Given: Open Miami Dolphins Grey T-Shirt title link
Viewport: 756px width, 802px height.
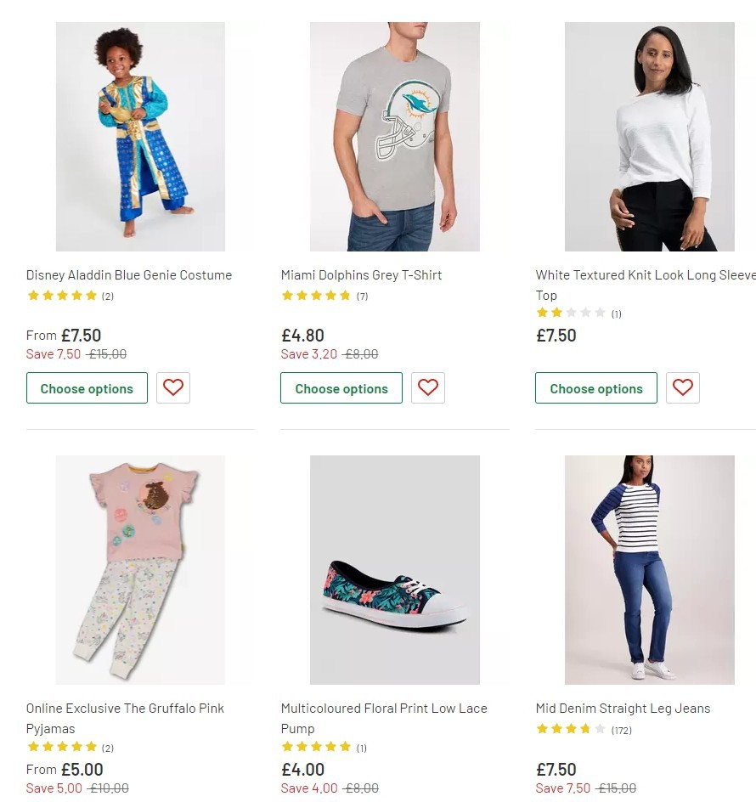Looking at the screenshot, I should [x=362, y=275].
